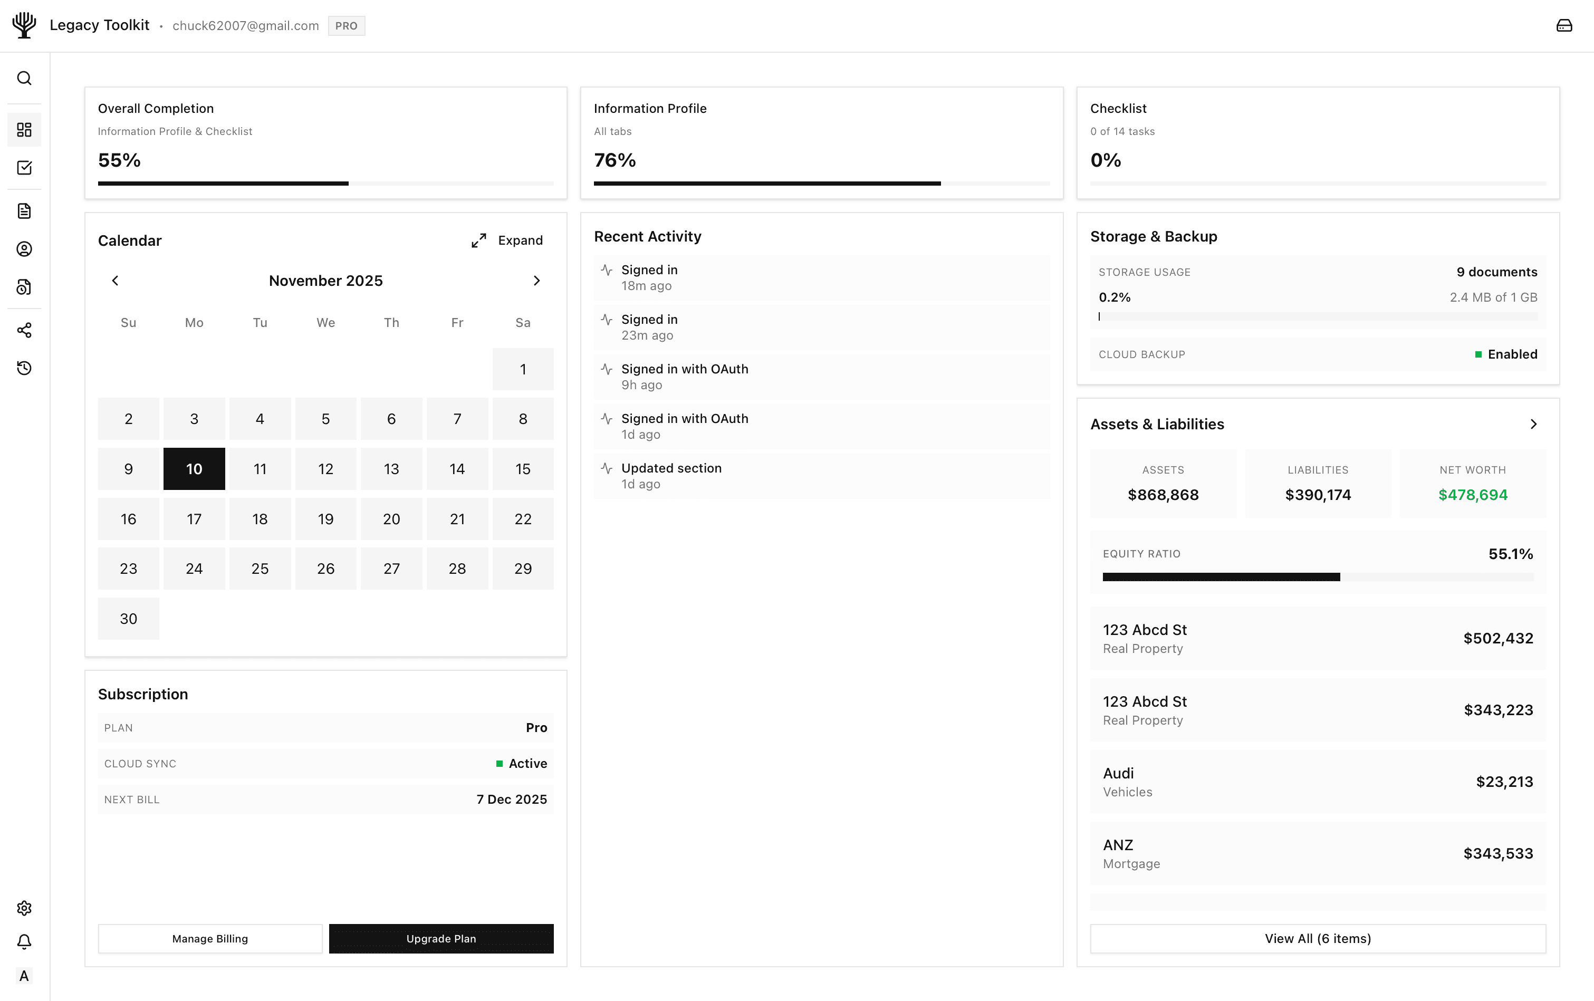
Task: Open Manage Billing
Action: click(209, 938)
